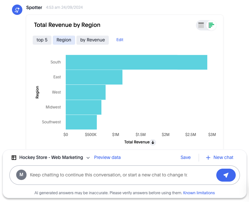Click the South revenue bar

[x=136, y=62]
